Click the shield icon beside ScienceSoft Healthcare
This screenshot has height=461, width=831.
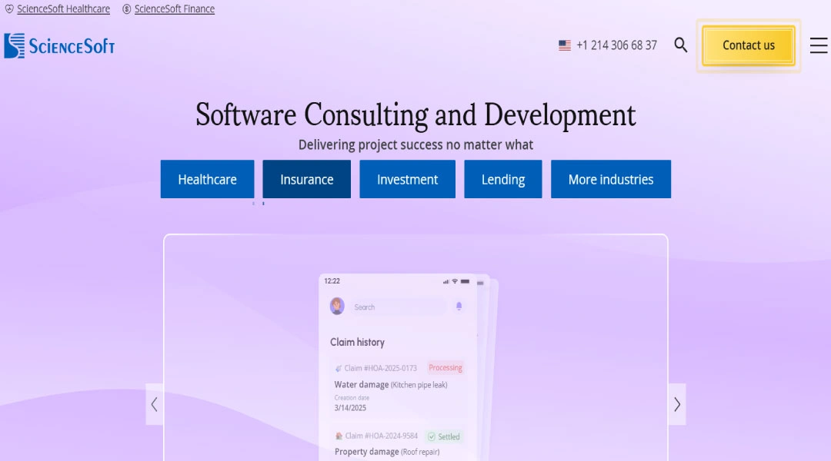coord(9,9)
